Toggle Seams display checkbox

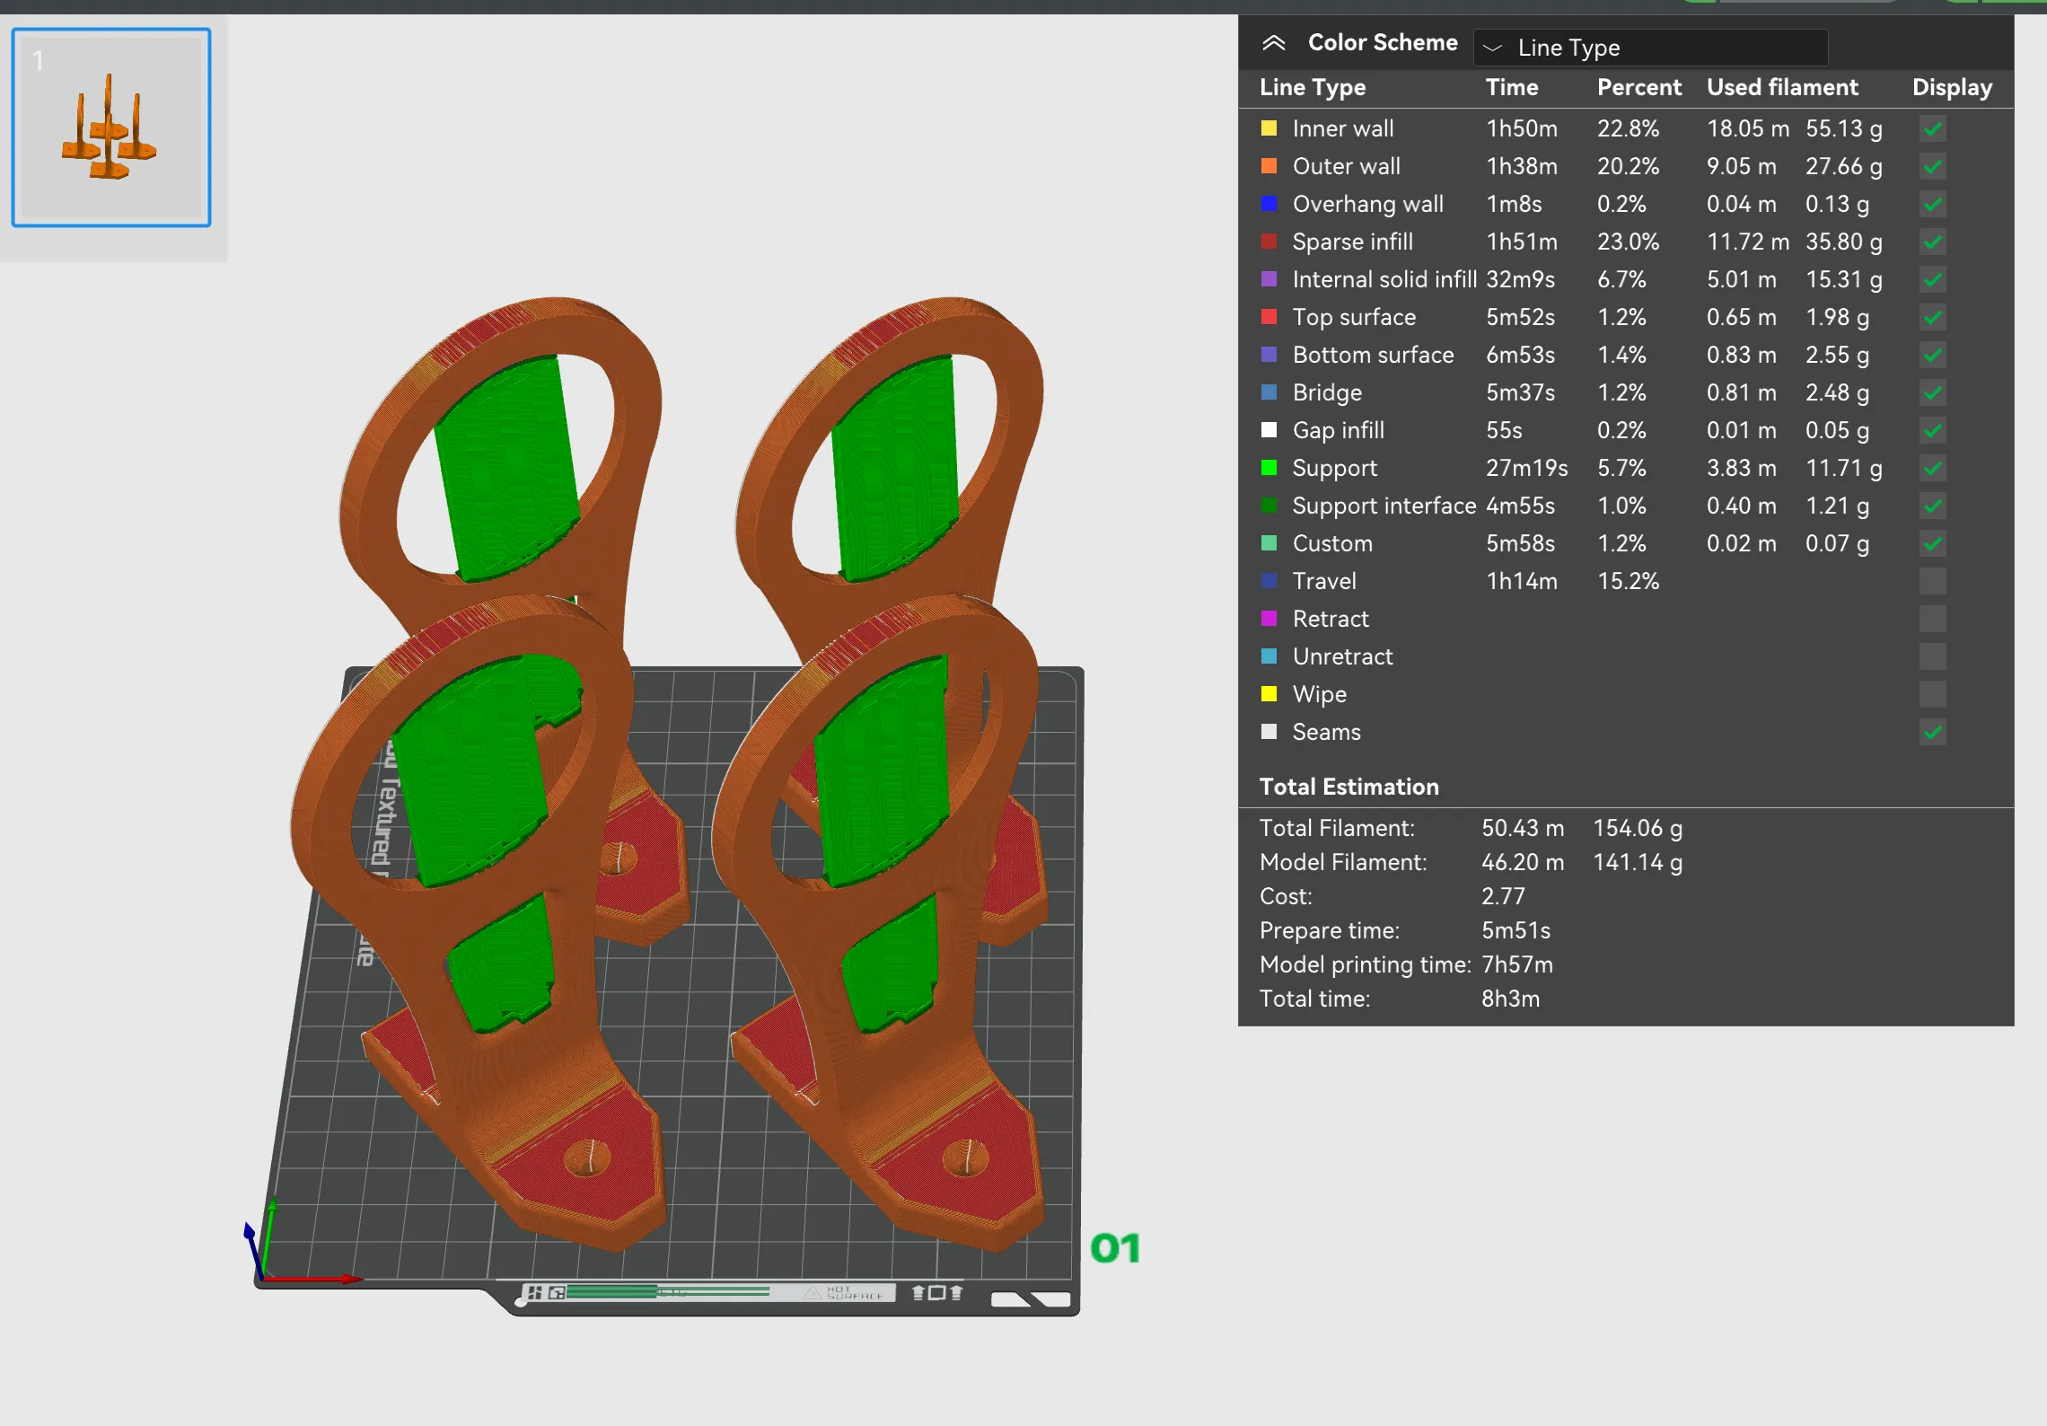point(1933,733)
